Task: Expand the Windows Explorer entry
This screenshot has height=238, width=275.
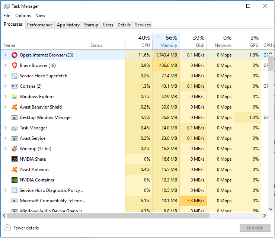Action: 6,97
